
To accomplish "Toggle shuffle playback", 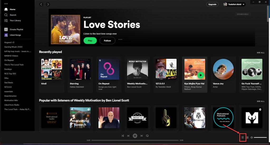I will pyautogui.click(x=123, y=136).
